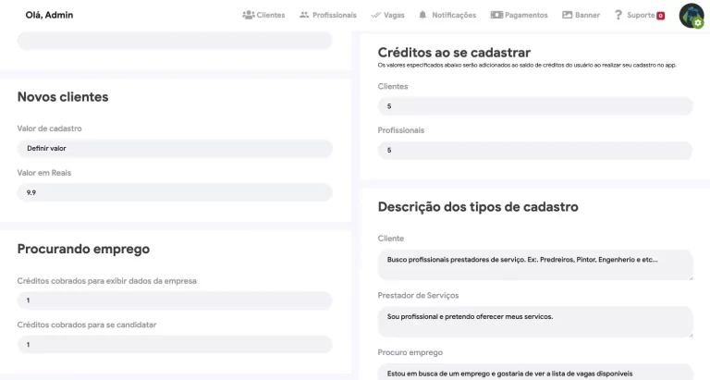Click the Créditos ao se cadastrar heading
Image resolution: width=710 pixels, height=380 pixels.
click(454, 53)
